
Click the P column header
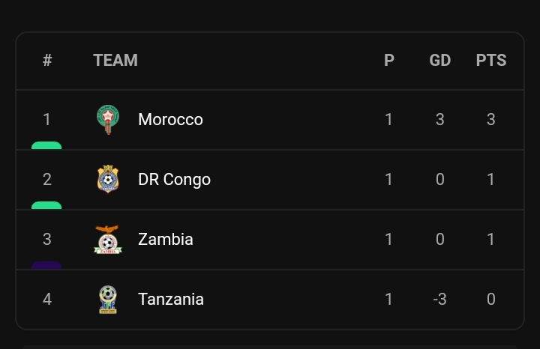click(389, 61)
